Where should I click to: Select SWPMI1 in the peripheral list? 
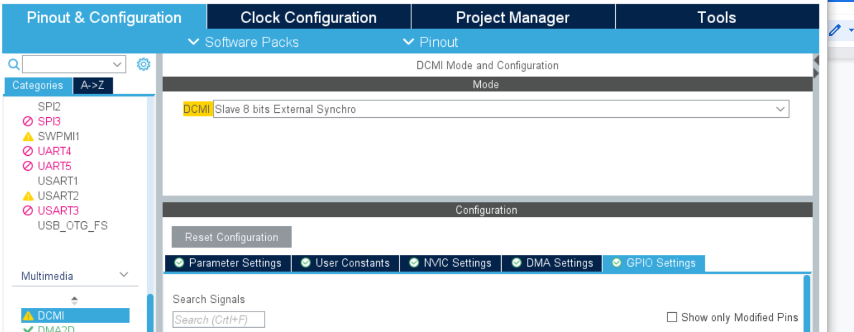[x=58, y=136]
